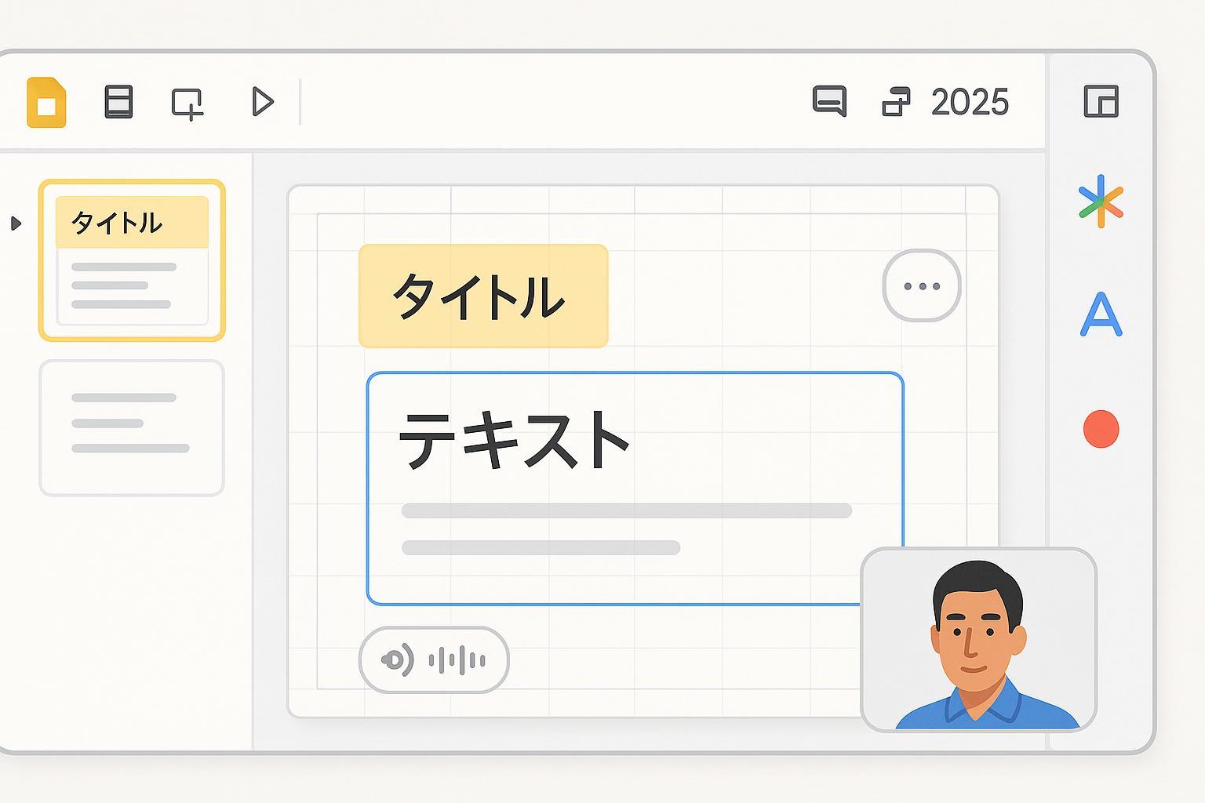The width and height of the screenshot is (1205, 803).
Task: Toggle the side panel layout icon
Action: point(1101,102)
